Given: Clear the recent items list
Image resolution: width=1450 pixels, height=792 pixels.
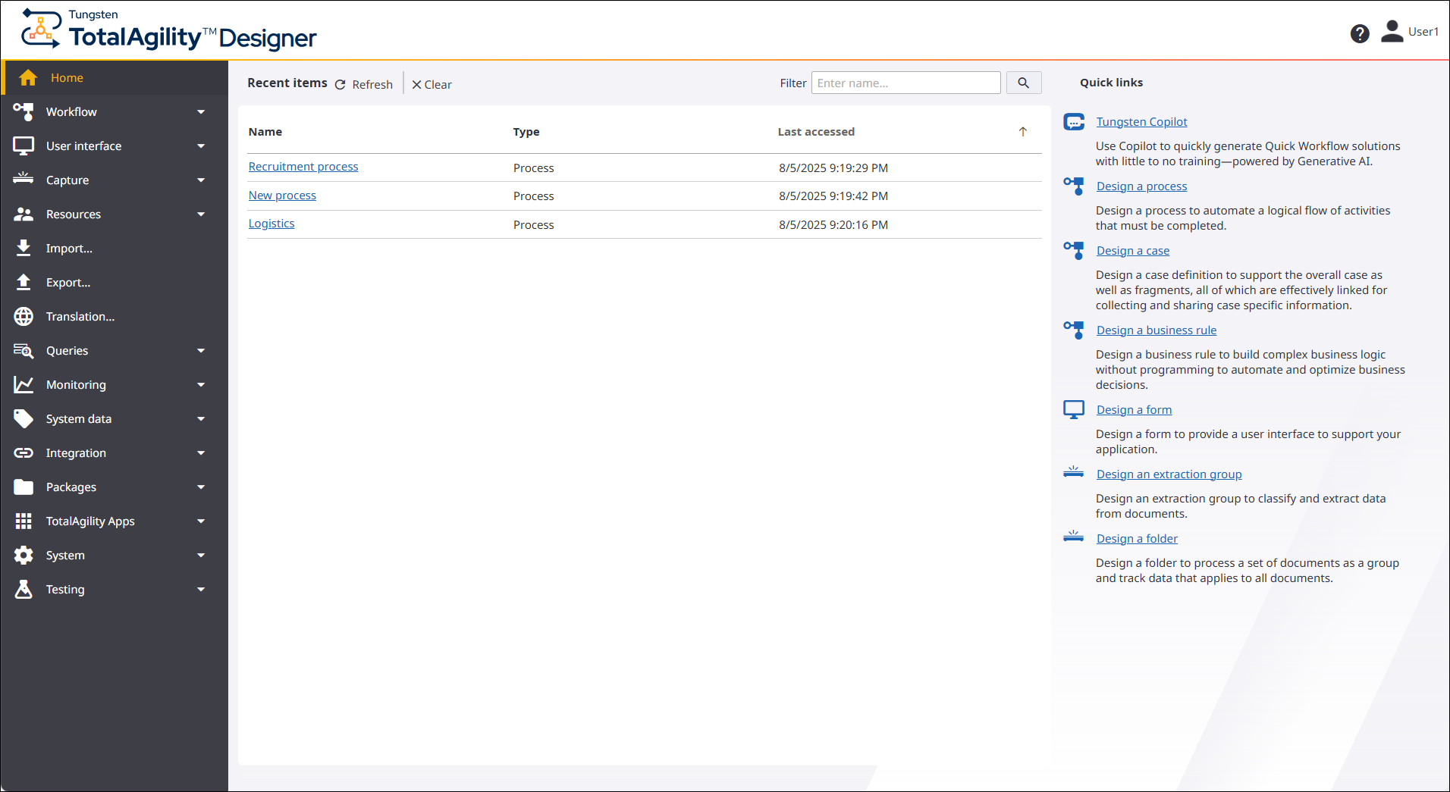Looking at the screenshot, I should [x=432, y=85].
